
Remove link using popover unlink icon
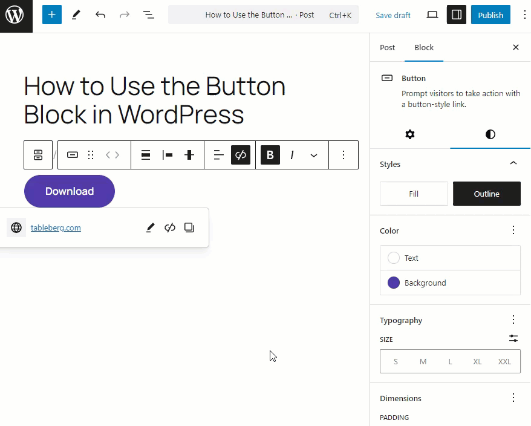point(170,228)
